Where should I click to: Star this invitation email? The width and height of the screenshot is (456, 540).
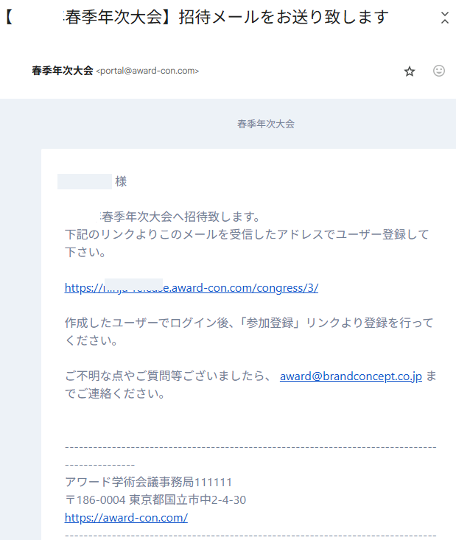(410, 71)
